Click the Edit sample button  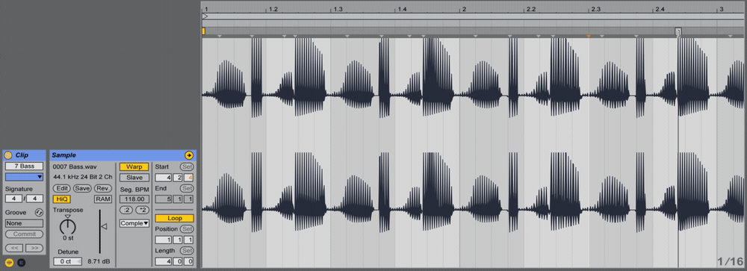pyautogui.click(x=62, y=188)
